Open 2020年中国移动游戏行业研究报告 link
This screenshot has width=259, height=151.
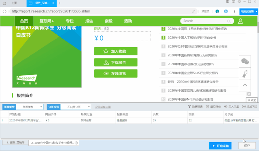pyautogui.click(x=191, y=64)
